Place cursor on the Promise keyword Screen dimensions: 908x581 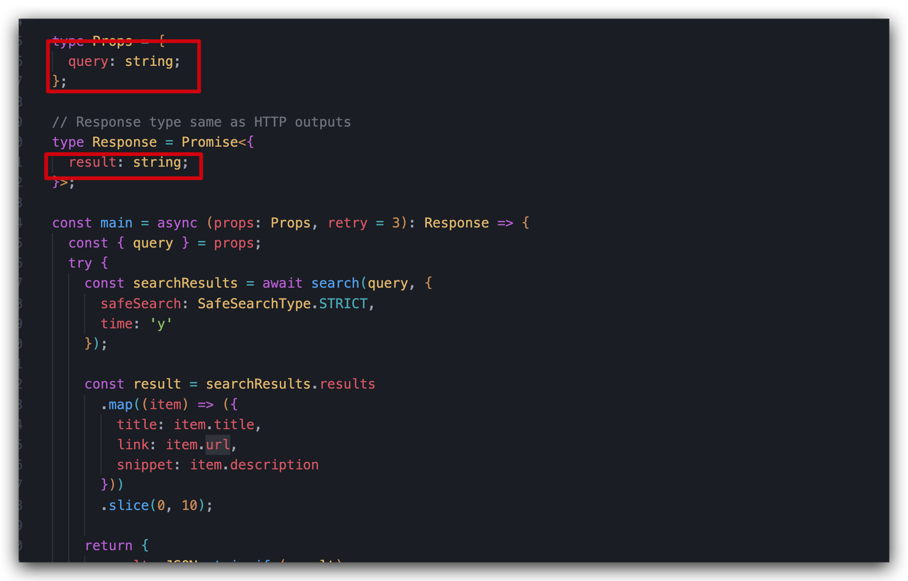pyautogui.click(x=209, y=142)
